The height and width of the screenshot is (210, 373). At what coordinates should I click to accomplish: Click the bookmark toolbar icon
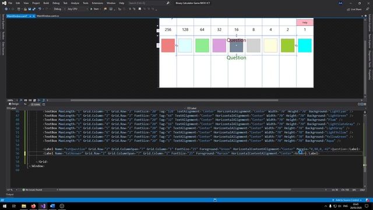point(140,9)
